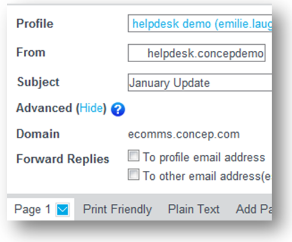This screenshot has height=242, width=292.
Task: Enable forwarding to profile email address checkbox
Action: [x=133, y=155]
